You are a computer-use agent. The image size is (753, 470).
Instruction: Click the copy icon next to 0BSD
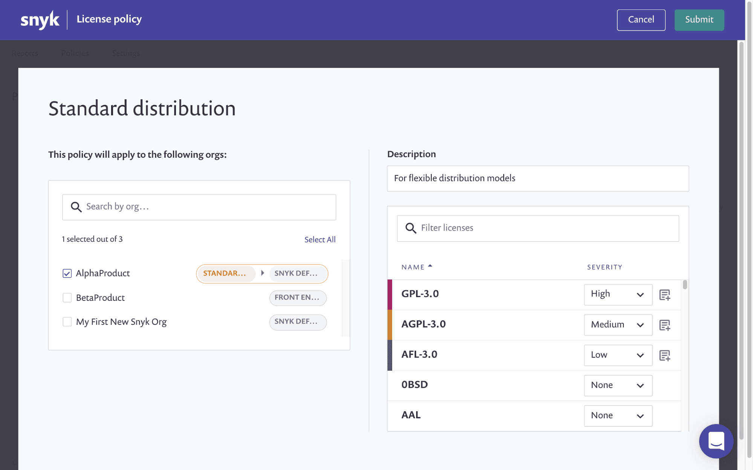pyautogui.click(x=665, y=385)
